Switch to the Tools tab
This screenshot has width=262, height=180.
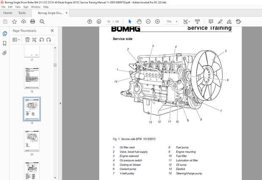point(22,13)
